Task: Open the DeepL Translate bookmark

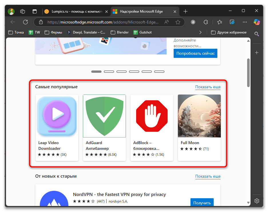Action: coord(86,32)
